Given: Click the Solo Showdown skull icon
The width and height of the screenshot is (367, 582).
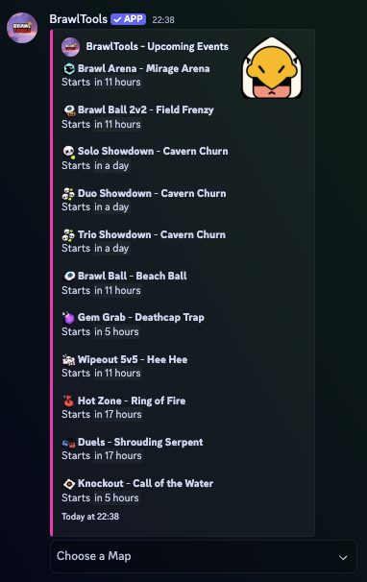Looking at the screenshot, I should (69, 152).
